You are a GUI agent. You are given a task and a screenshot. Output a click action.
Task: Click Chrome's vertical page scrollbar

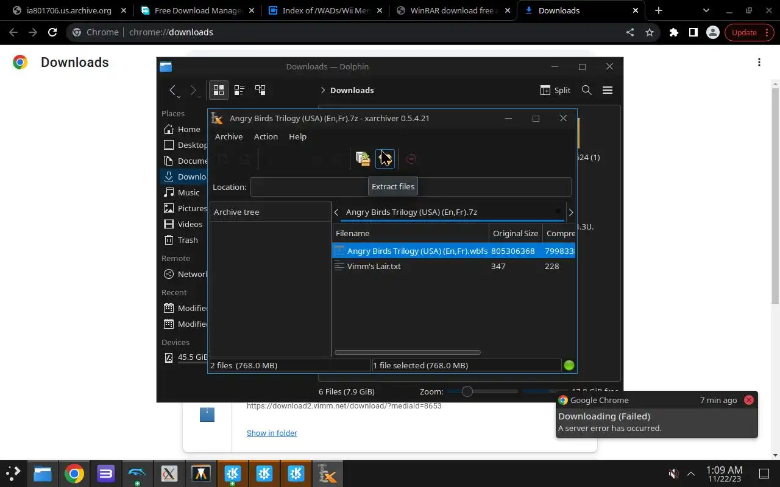[775, 195]
